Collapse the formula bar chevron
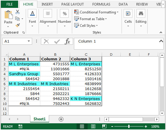Viewport: 166px width, 130px height. click(x=161, y=41)
